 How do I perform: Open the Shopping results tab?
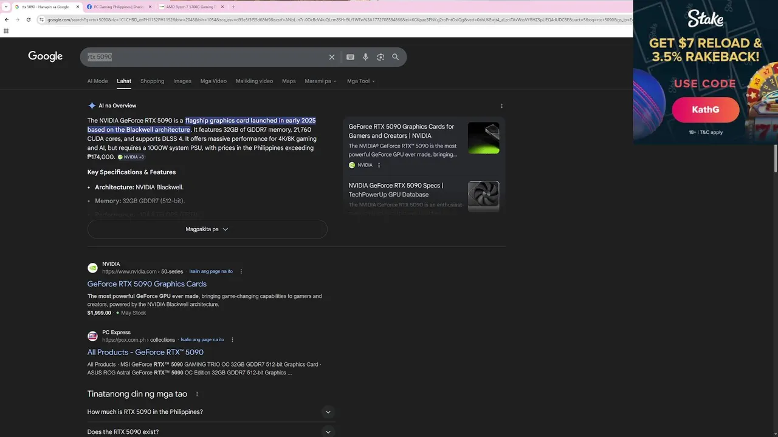point(152,81)
